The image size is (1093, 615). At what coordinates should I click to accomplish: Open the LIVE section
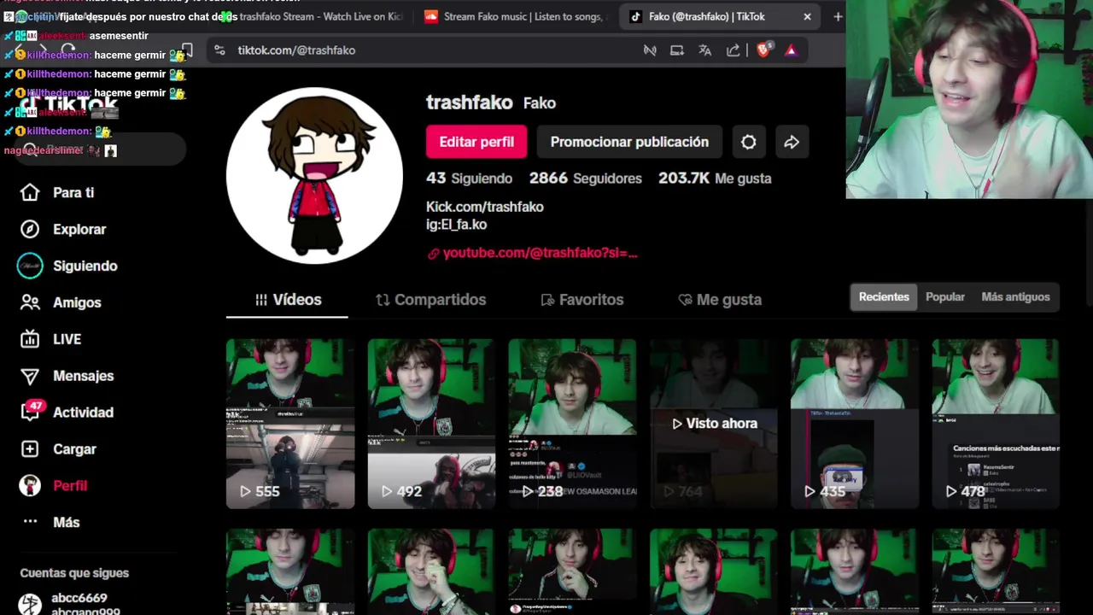click(x=50, y=339)
